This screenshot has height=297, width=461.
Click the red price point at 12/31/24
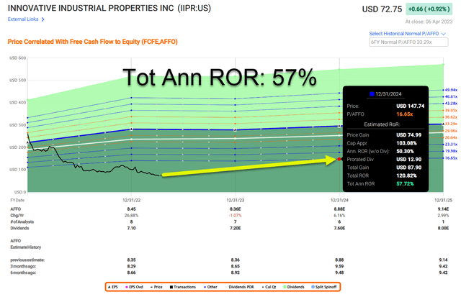click(339, 159)
